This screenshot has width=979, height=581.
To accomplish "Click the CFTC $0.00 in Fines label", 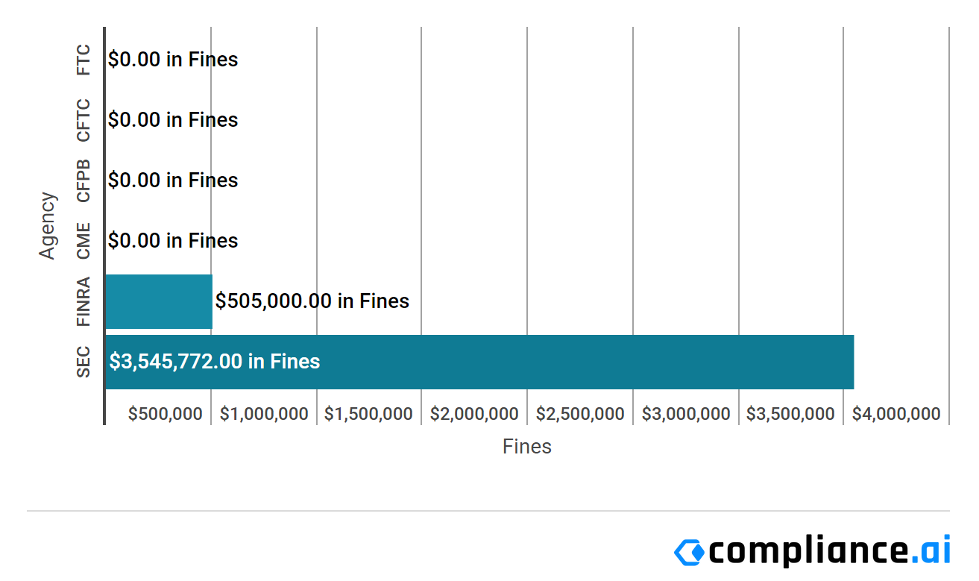I will coord(173,120).
